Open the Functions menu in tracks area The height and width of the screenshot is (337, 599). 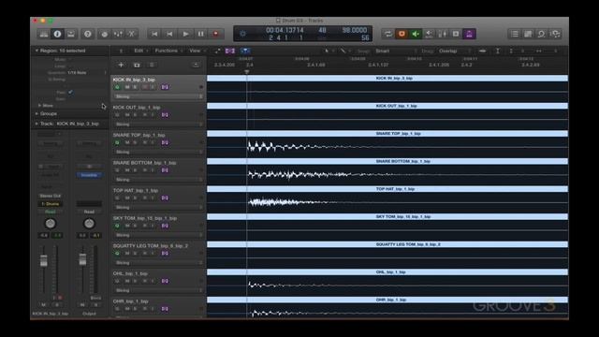click(x=168, y=51)
